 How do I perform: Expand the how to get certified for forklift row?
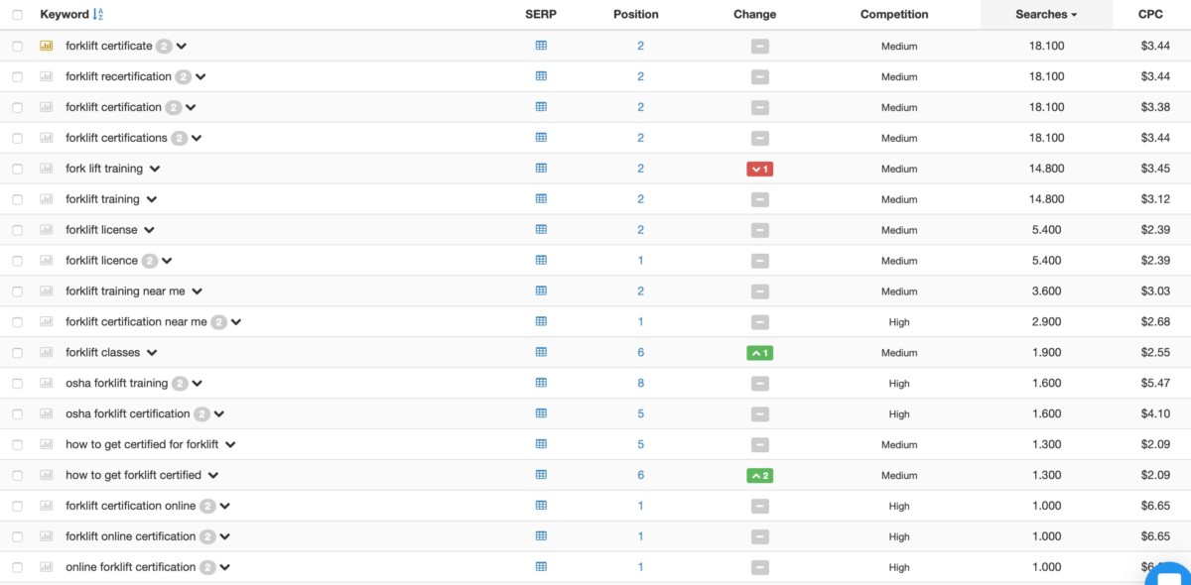[230, 445]
